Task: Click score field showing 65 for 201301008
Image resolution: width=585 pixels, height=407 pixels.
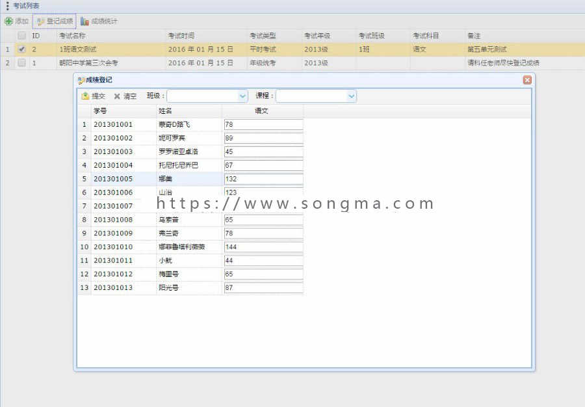Action: (263, 220)
